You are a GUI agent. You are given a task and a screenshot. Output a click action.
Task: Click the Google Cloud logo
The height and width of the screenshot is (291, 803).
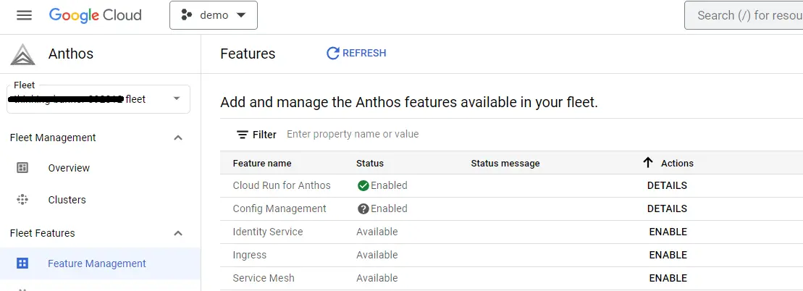click(x=95, y=15)
